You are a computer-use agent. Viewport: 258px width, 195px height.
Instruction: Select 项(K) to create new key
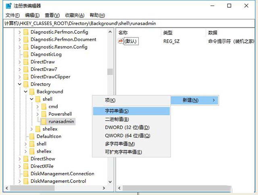click(x=131, y=100)
